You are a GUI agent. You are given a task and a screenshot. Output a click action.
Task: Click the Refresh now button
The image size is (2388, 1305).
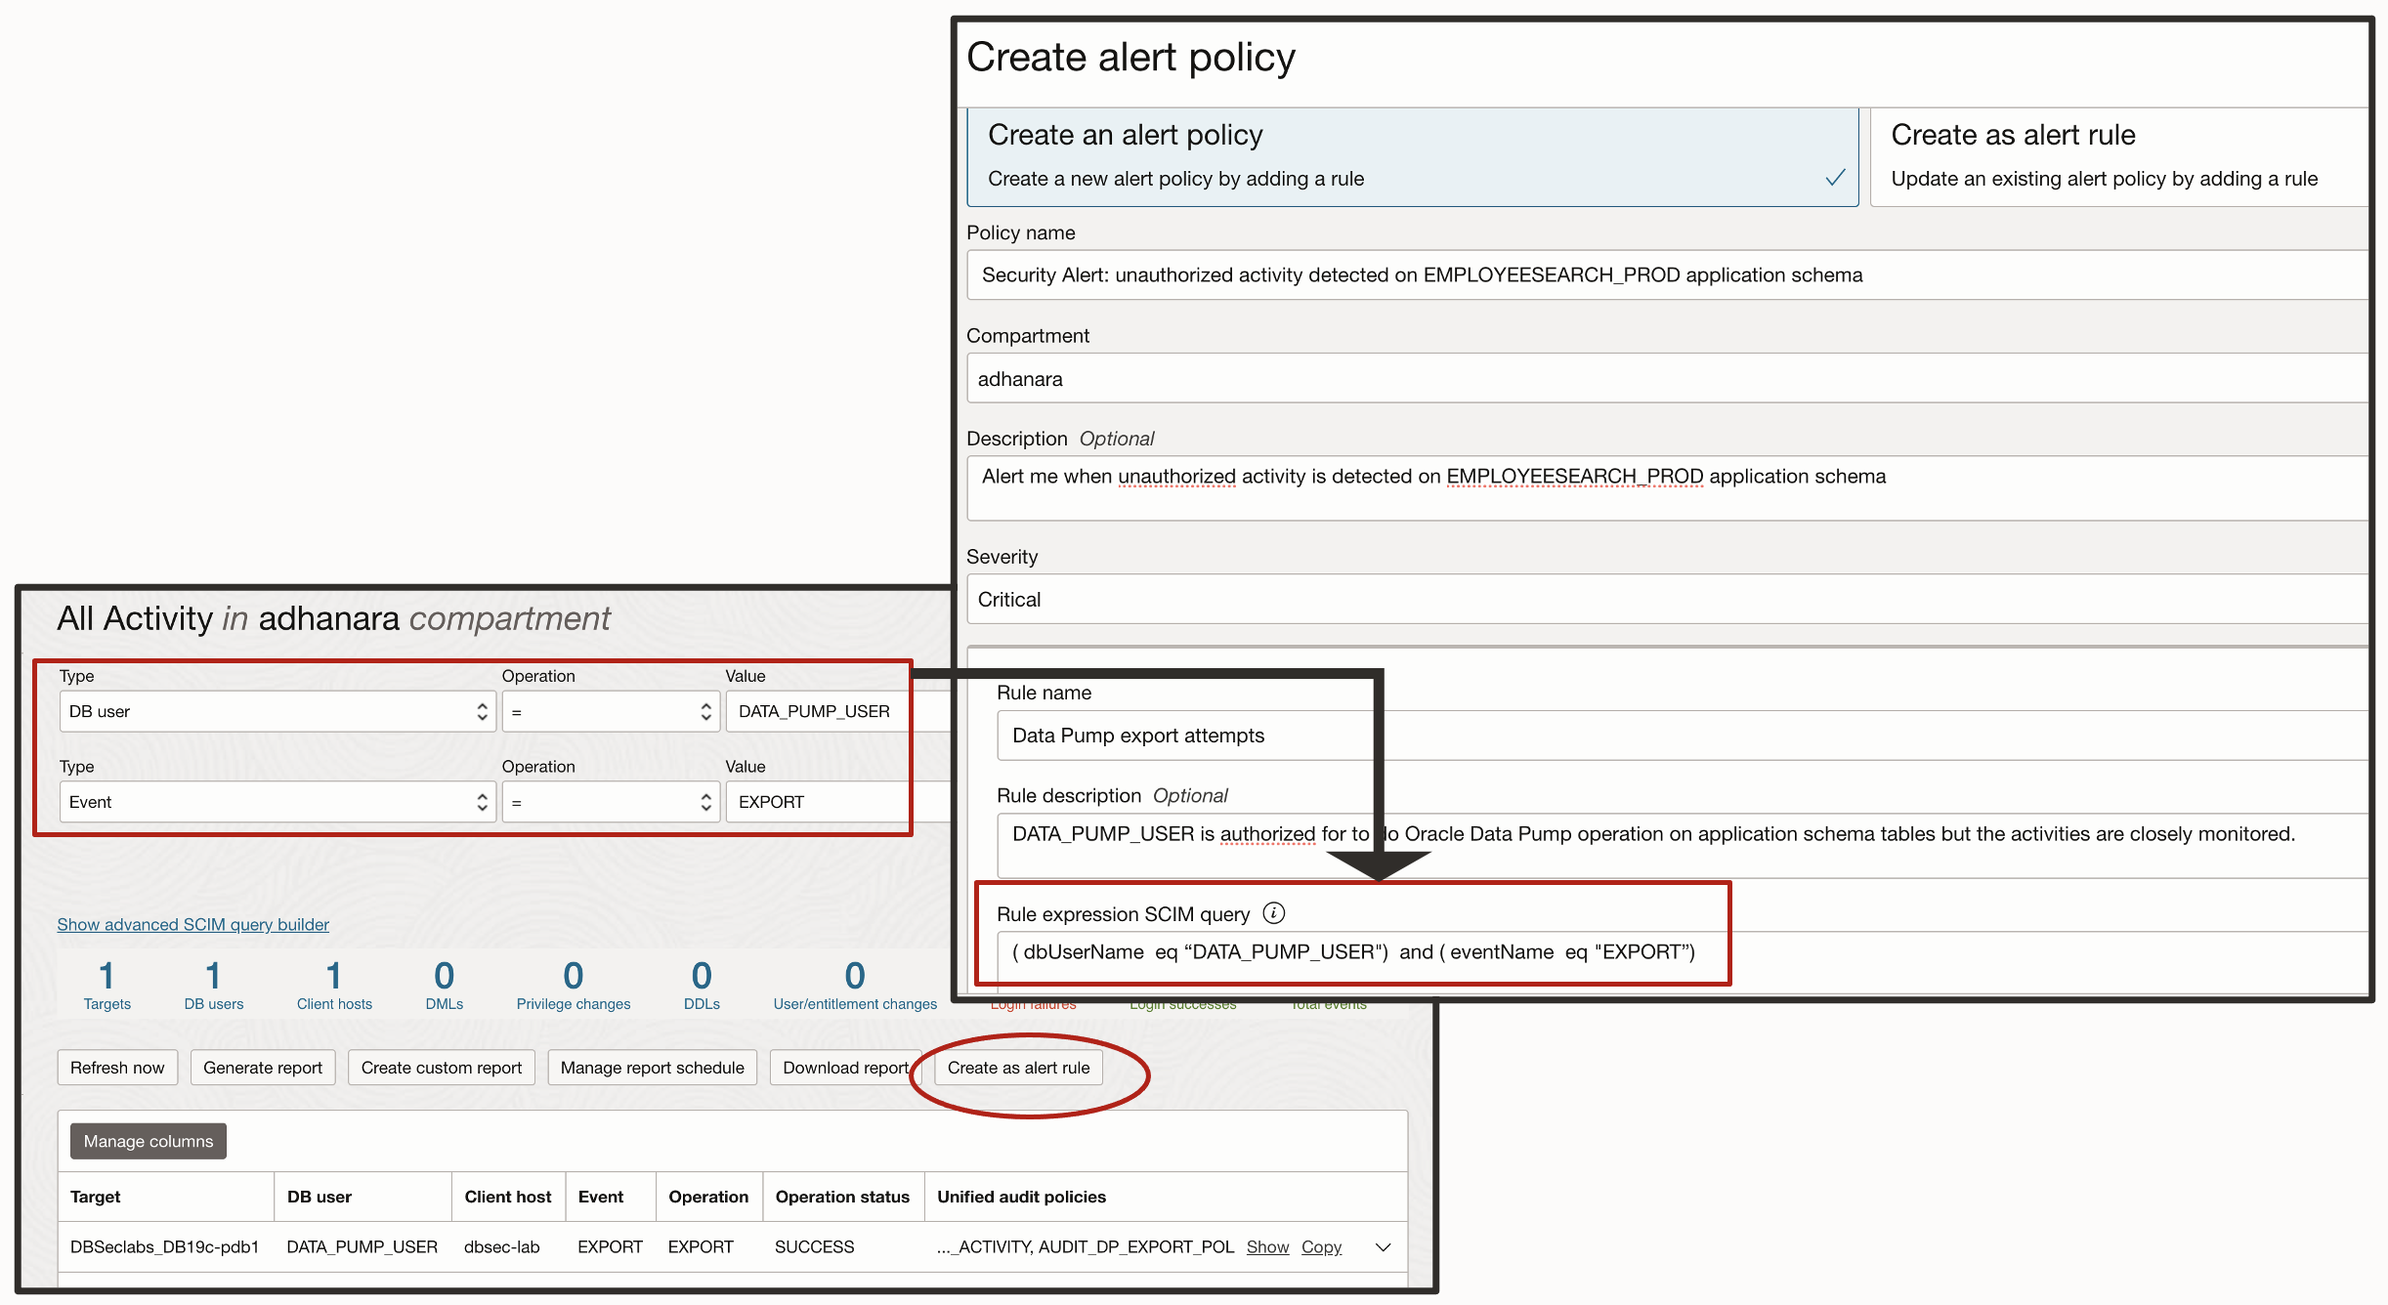click(116, 1067)
